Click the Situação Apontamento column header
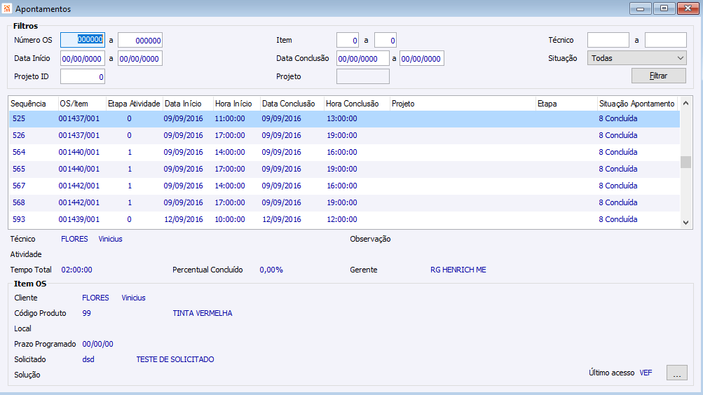The width and height of the screenshot is (703, 395). [x=636, y=104]
